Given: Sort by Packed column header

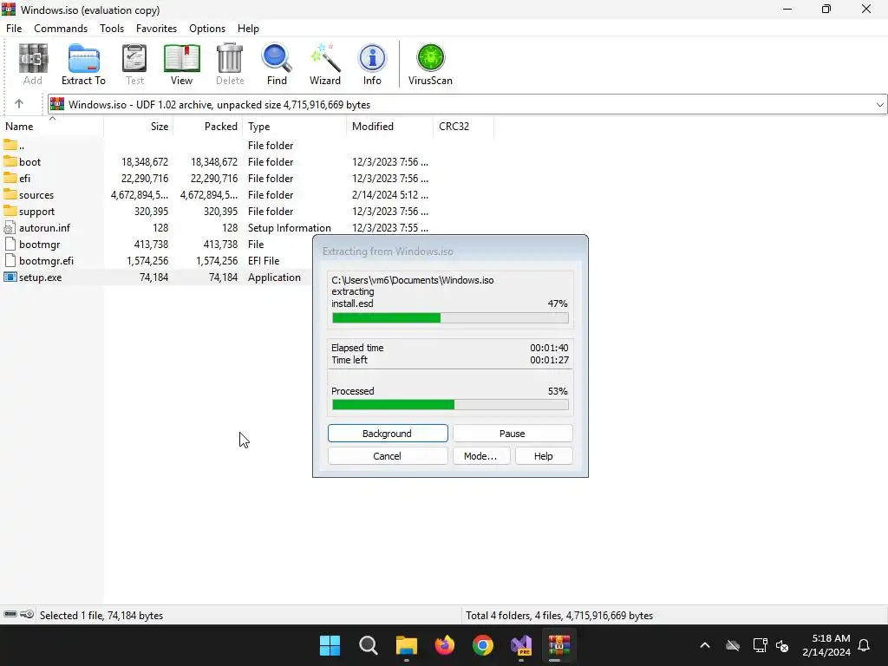Looking at the screenshot, I should [208, 127].
